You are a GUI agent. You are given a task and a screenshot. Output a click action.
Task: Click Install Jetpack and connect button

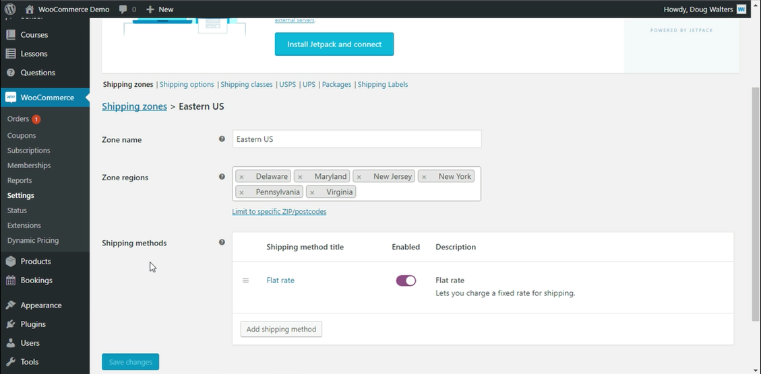(x=334, y=44)
